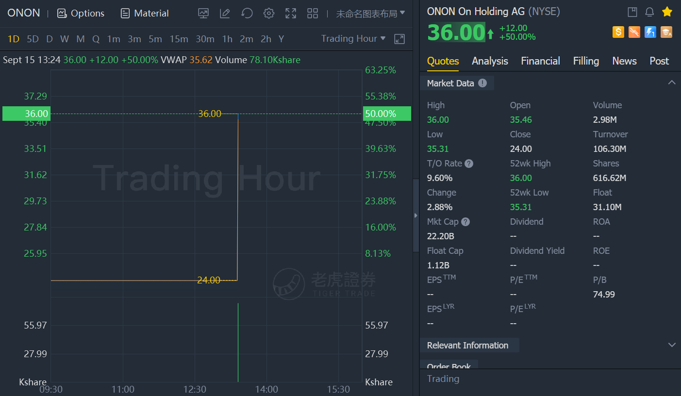The height and width of the screenshot is (396, 681).
Task: Click the orange short-selling badge icon
Action: pyautogui.click(x=634, y=32)
